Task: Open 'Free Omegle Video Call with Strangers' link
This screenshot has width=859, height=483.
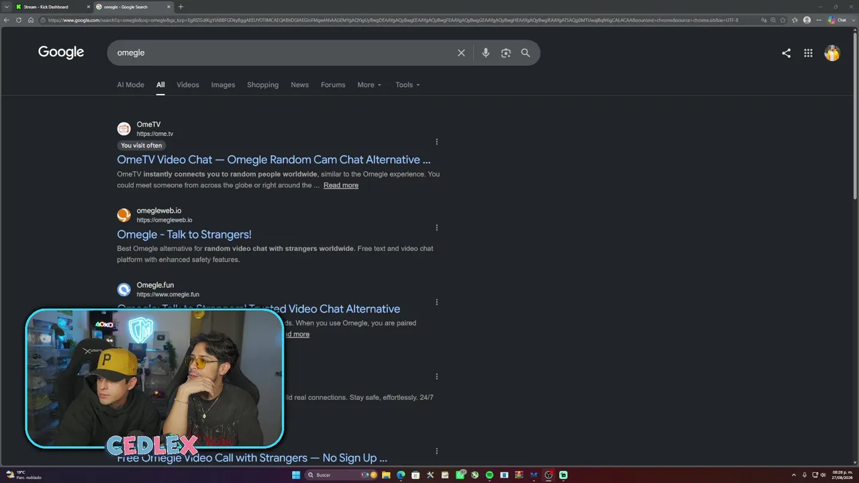Action: click(x=252, y=458)
